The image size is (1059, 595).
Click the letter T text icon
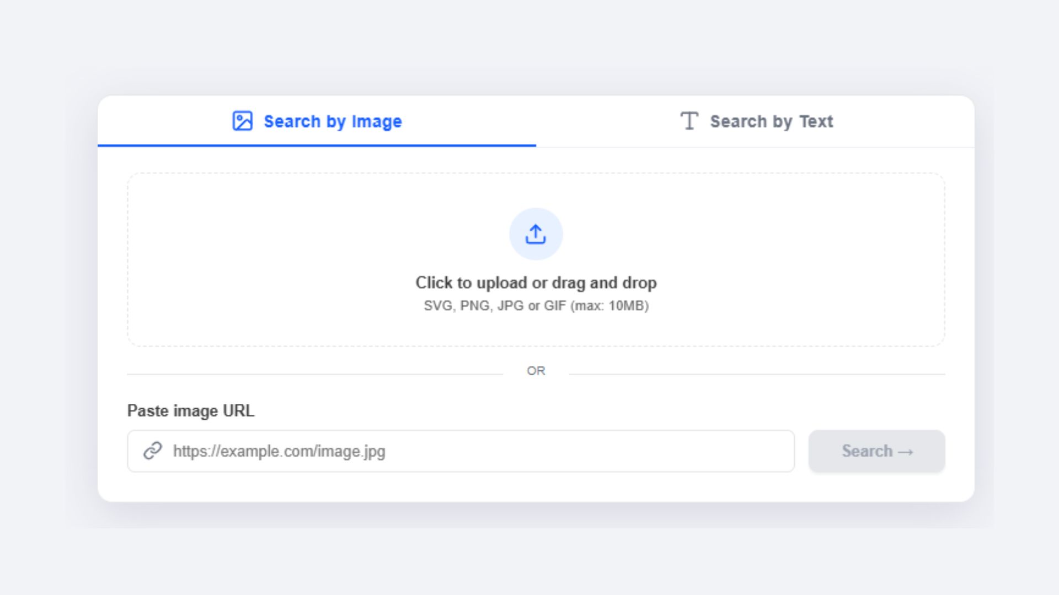[x=689, y=121]
